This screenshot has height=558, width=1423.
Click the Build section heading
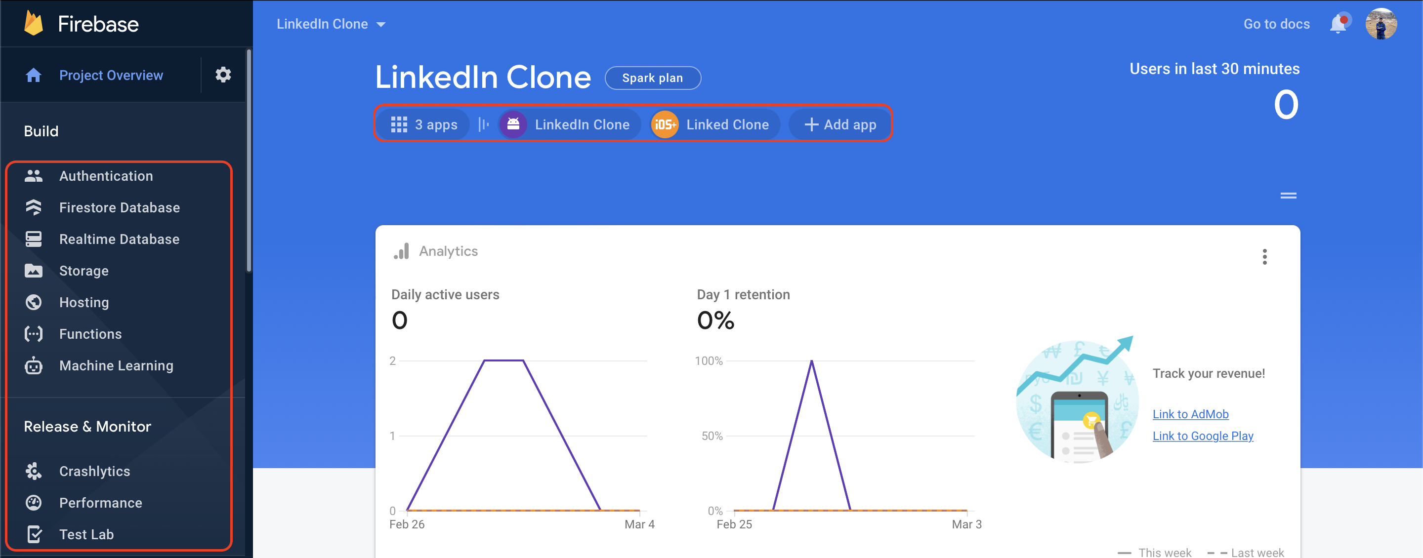pos(41,131)
